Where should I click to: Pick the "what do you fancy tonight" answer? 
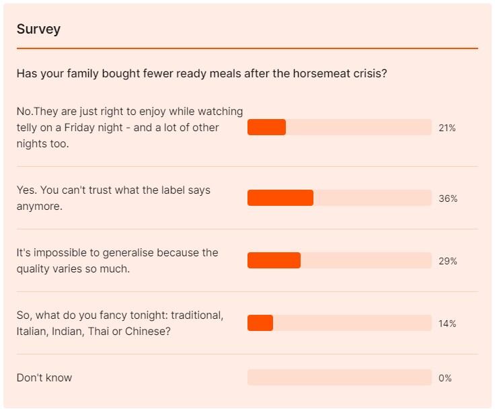[x=120, y=323]
